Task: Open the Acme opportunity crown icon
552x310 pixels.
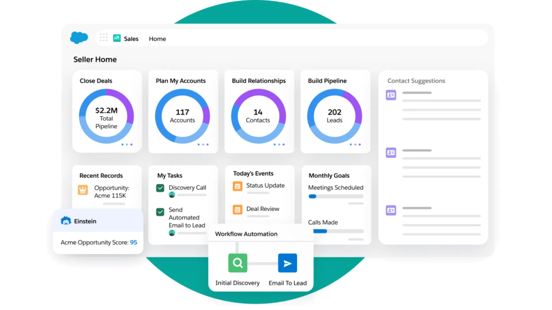Action: (x=83, y=190)
